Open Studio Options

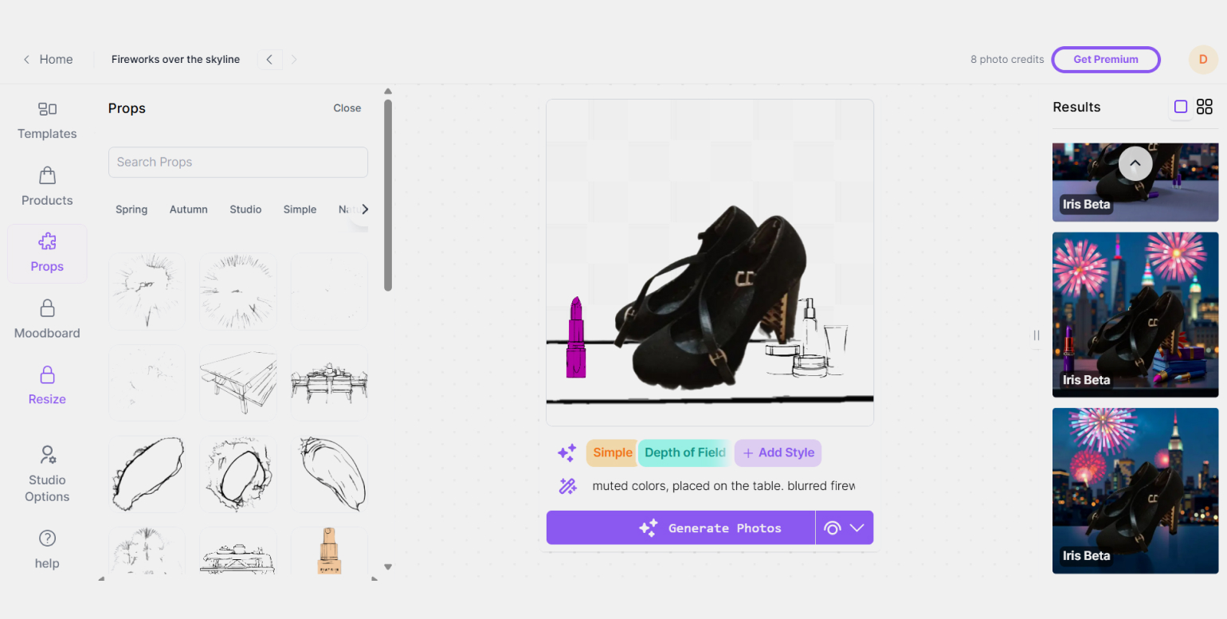pos(47,474)
